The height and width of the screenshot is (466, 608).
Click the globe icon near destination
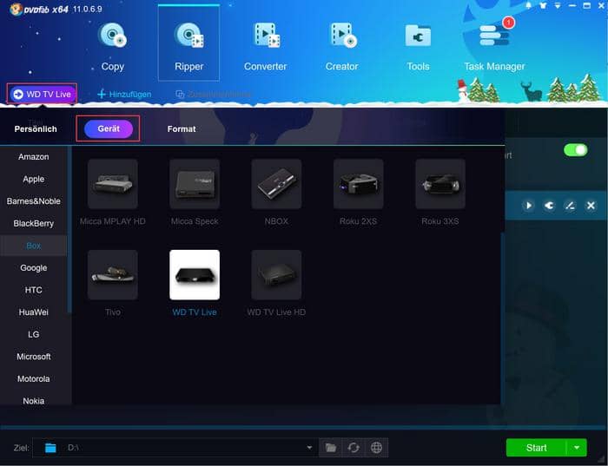[376, 448]
